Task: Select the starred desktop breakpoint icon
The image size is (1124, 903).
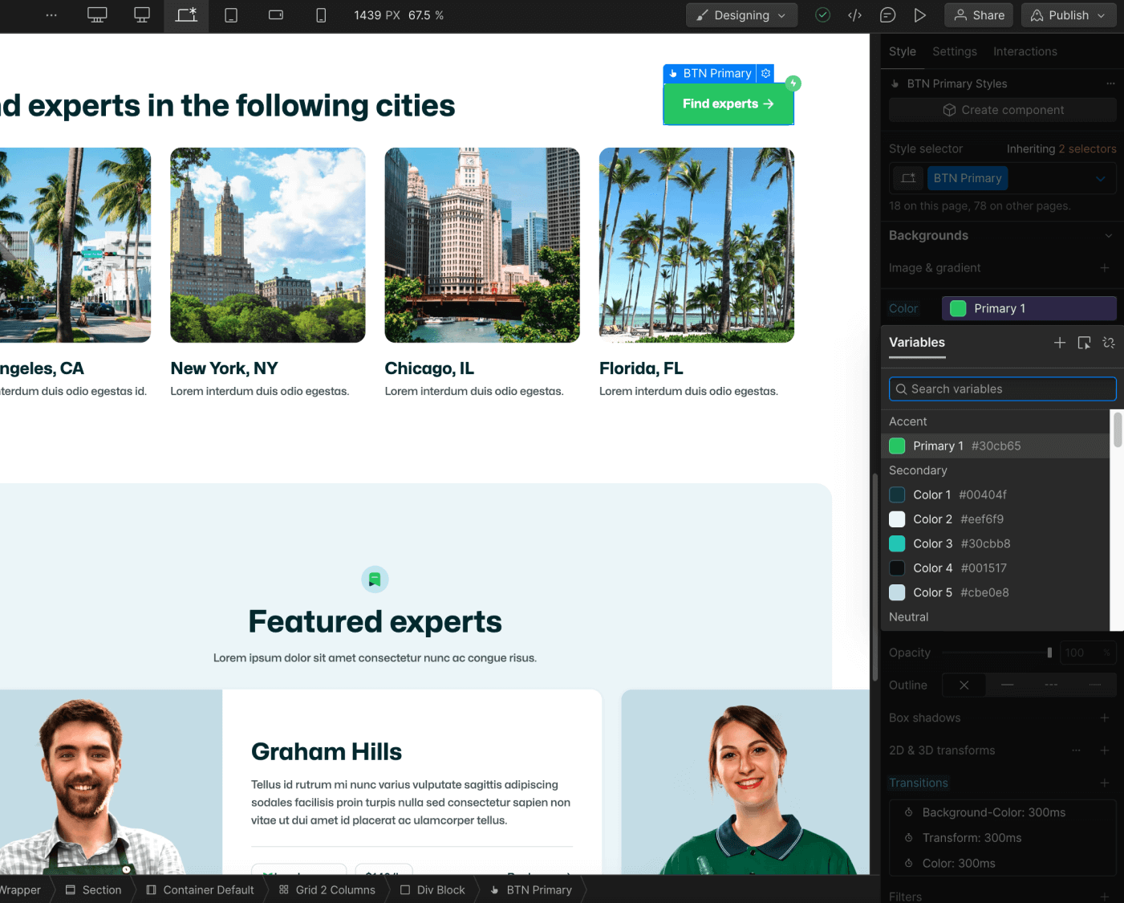Action: coord(186,15)
